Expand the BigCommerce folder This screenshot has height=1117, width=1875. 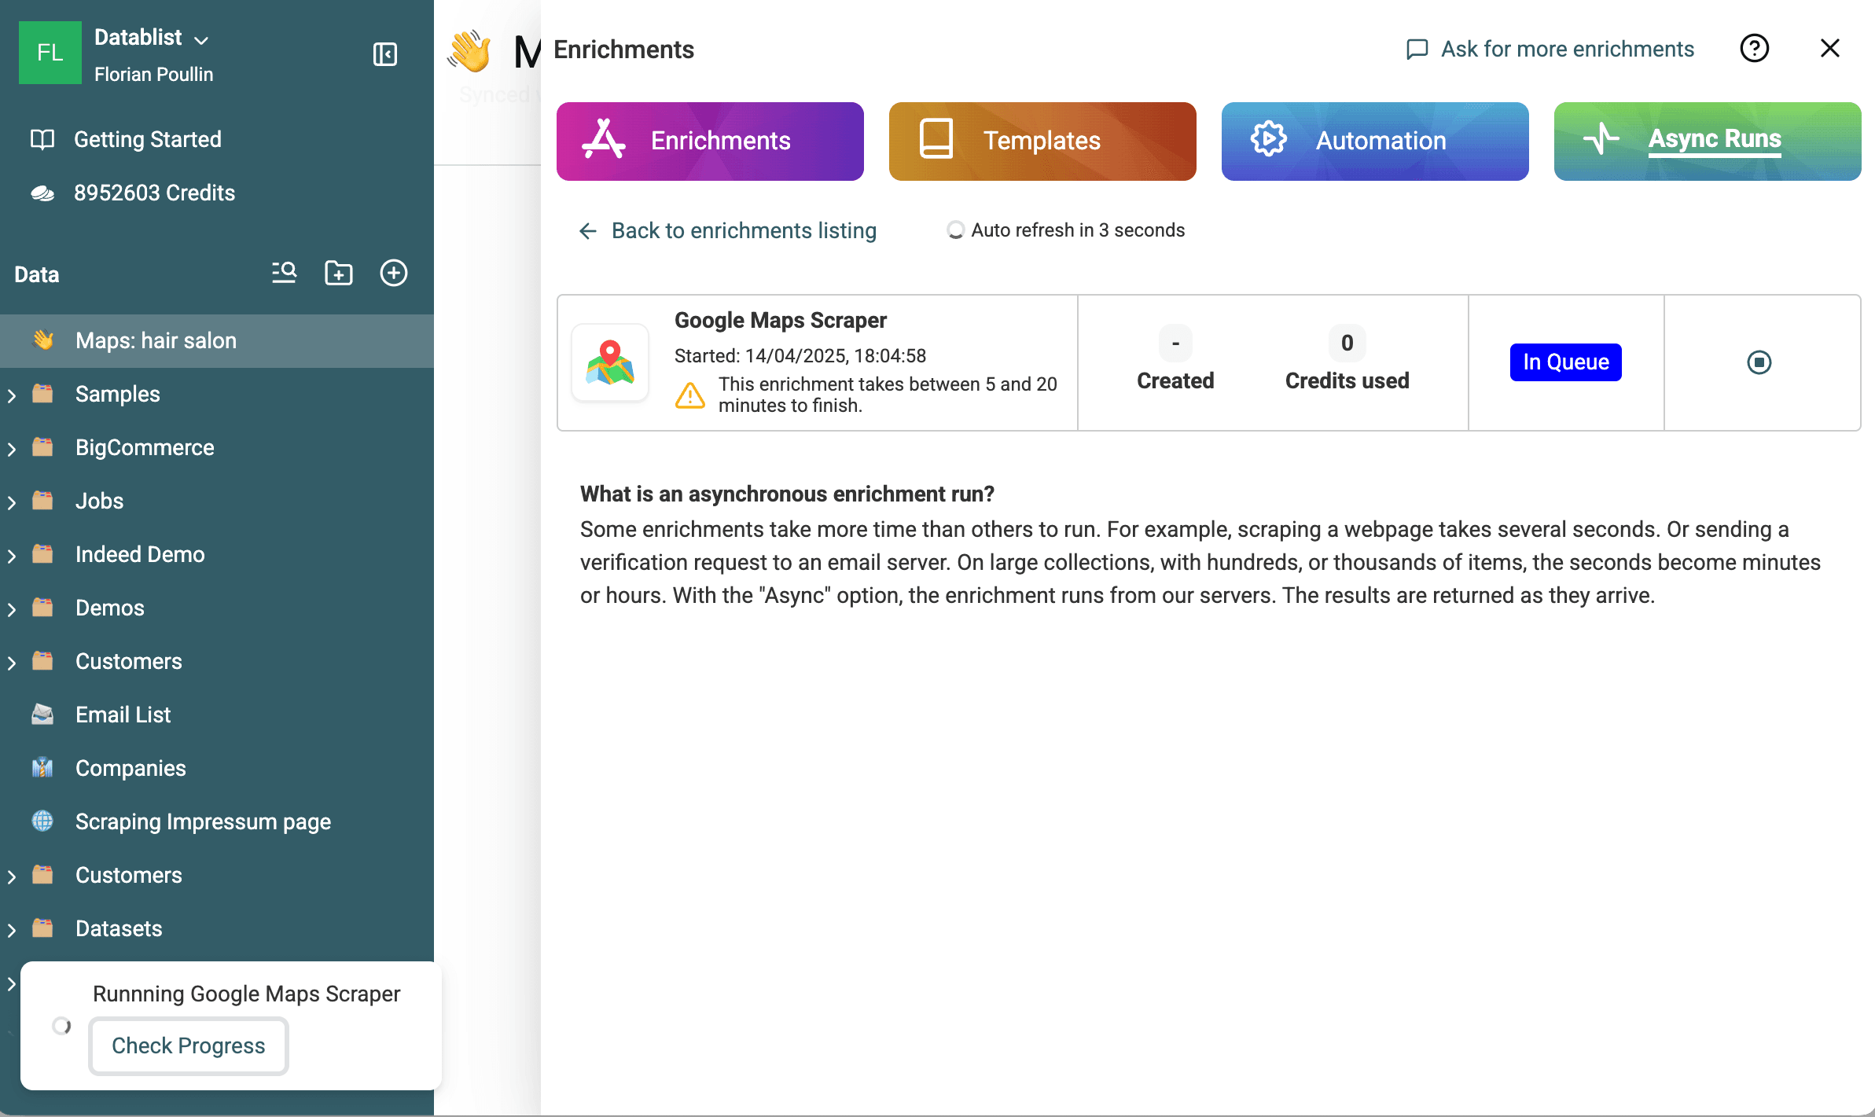pos(12,449)
